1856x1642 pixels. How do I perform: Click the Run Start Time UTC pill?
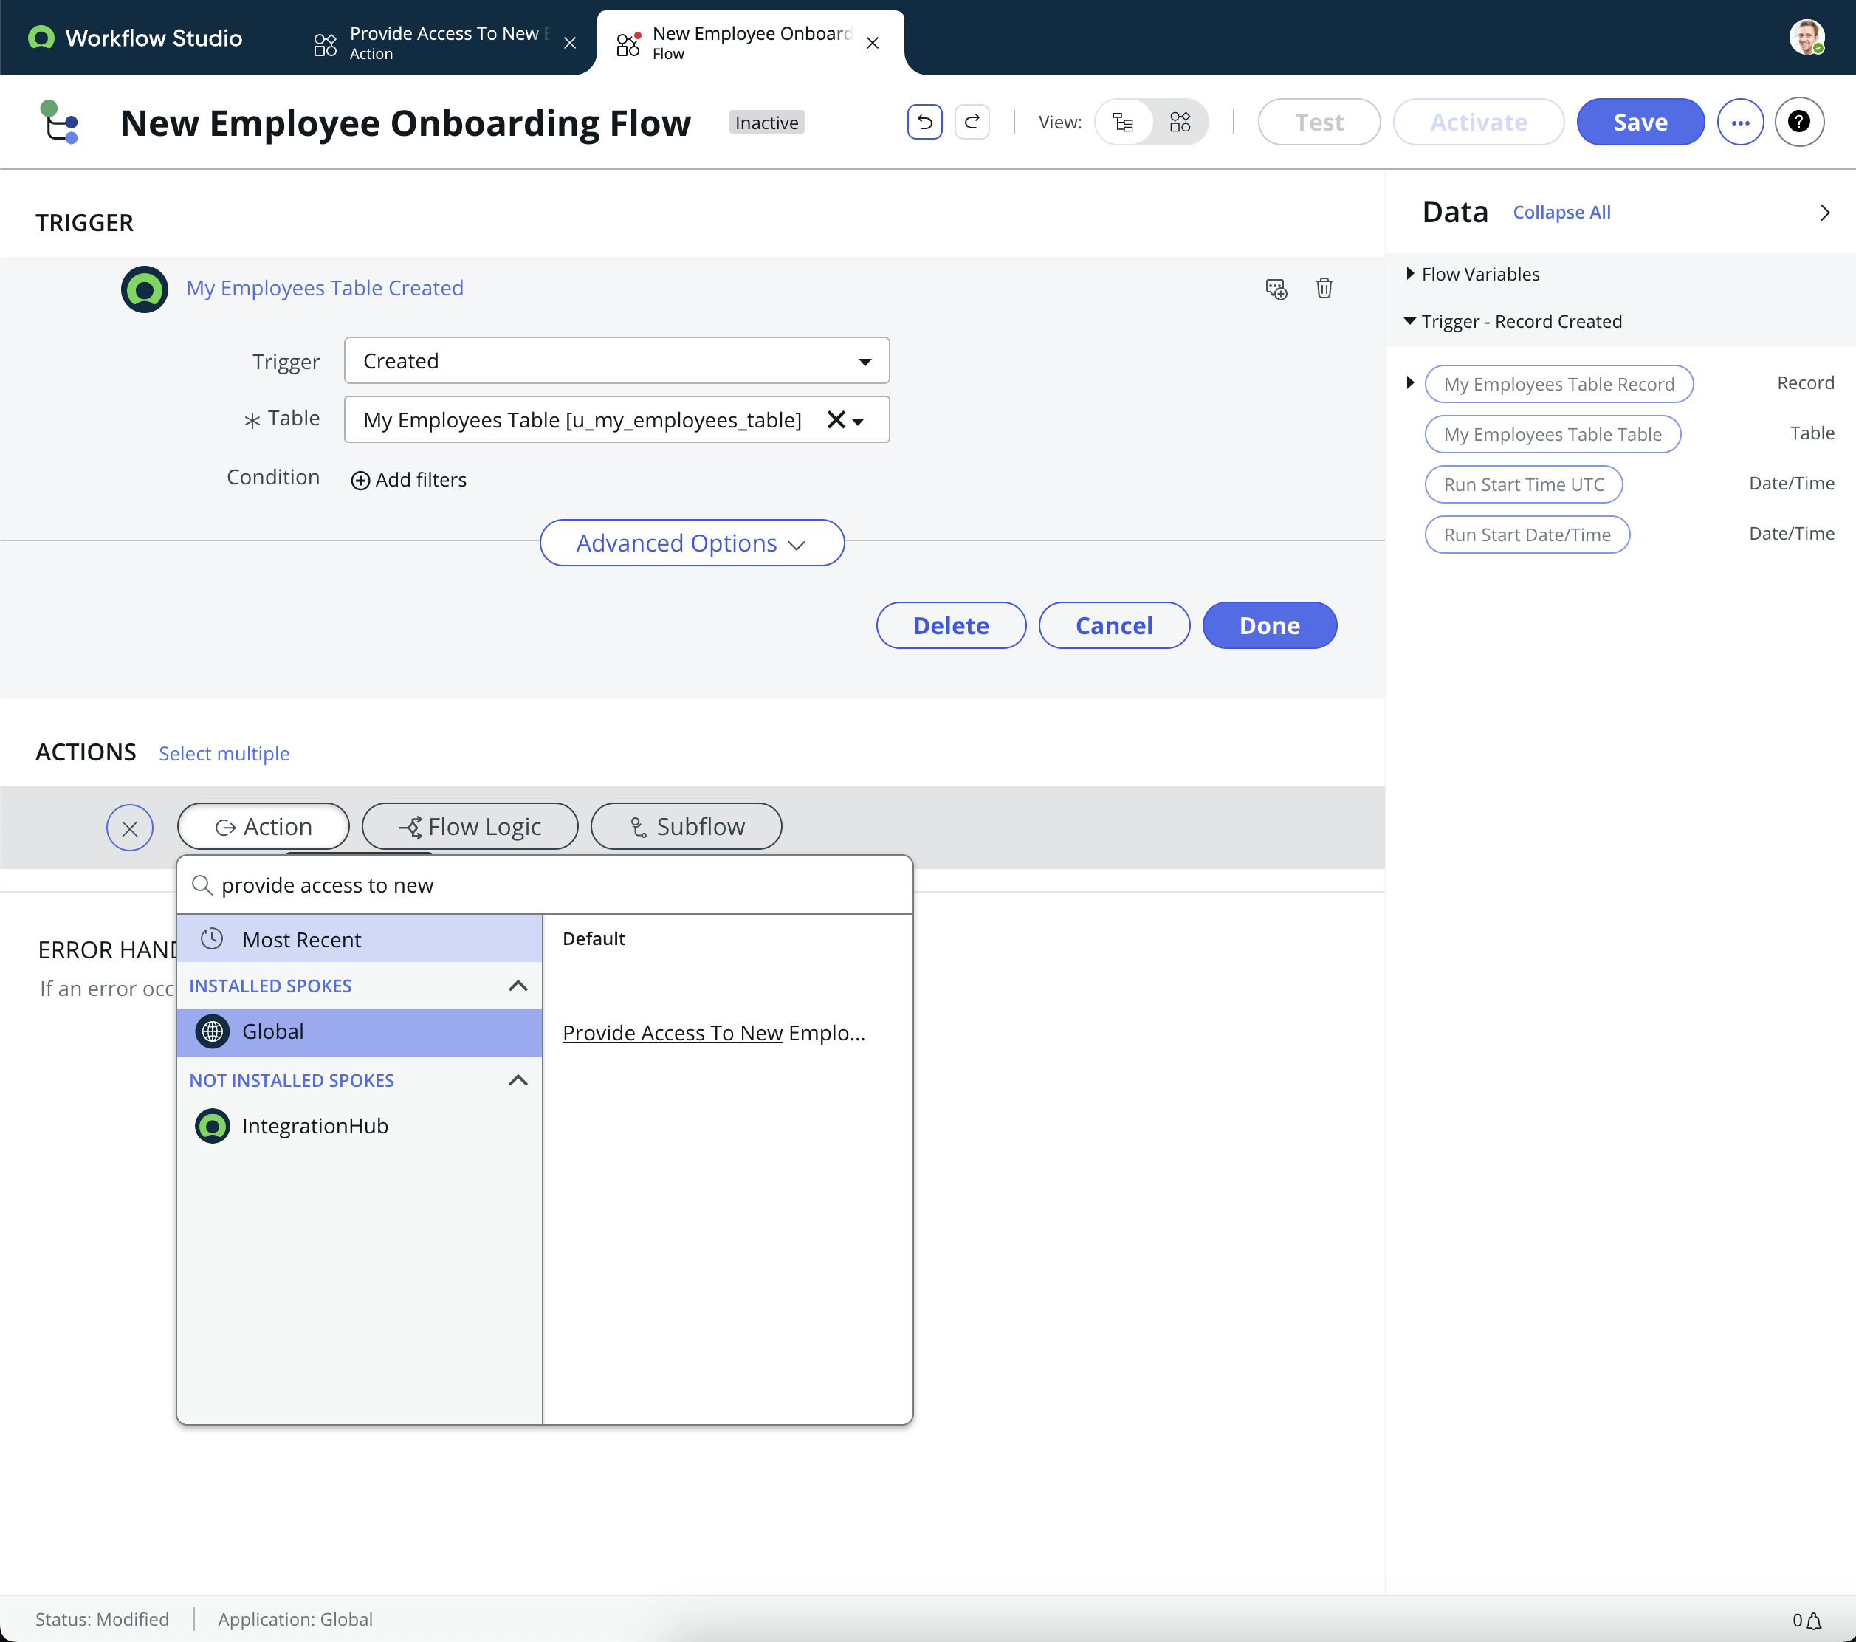click(1524, 485)
